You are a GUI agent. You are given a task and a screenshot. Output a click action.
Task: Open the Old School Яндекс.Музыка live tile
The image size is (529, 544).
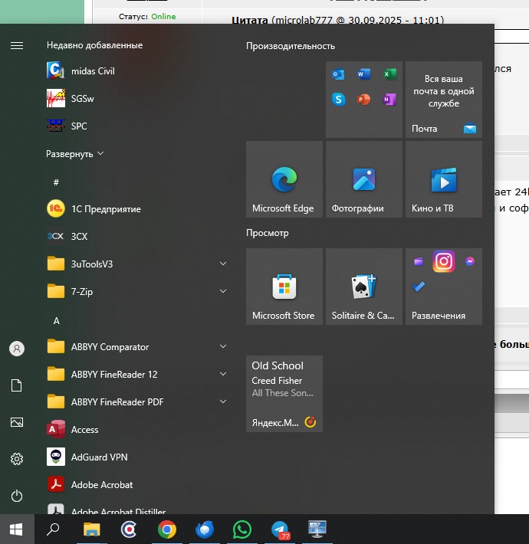pos(284,394)
